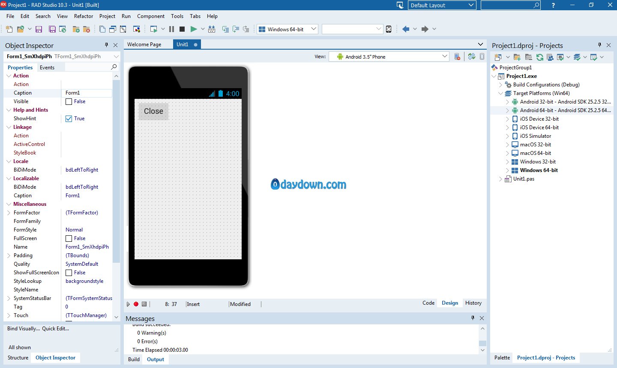The width and height of the screenshot is (617, 368).
Task: Click the Open Project toolbar icon
Action: [x=20, y=29]
